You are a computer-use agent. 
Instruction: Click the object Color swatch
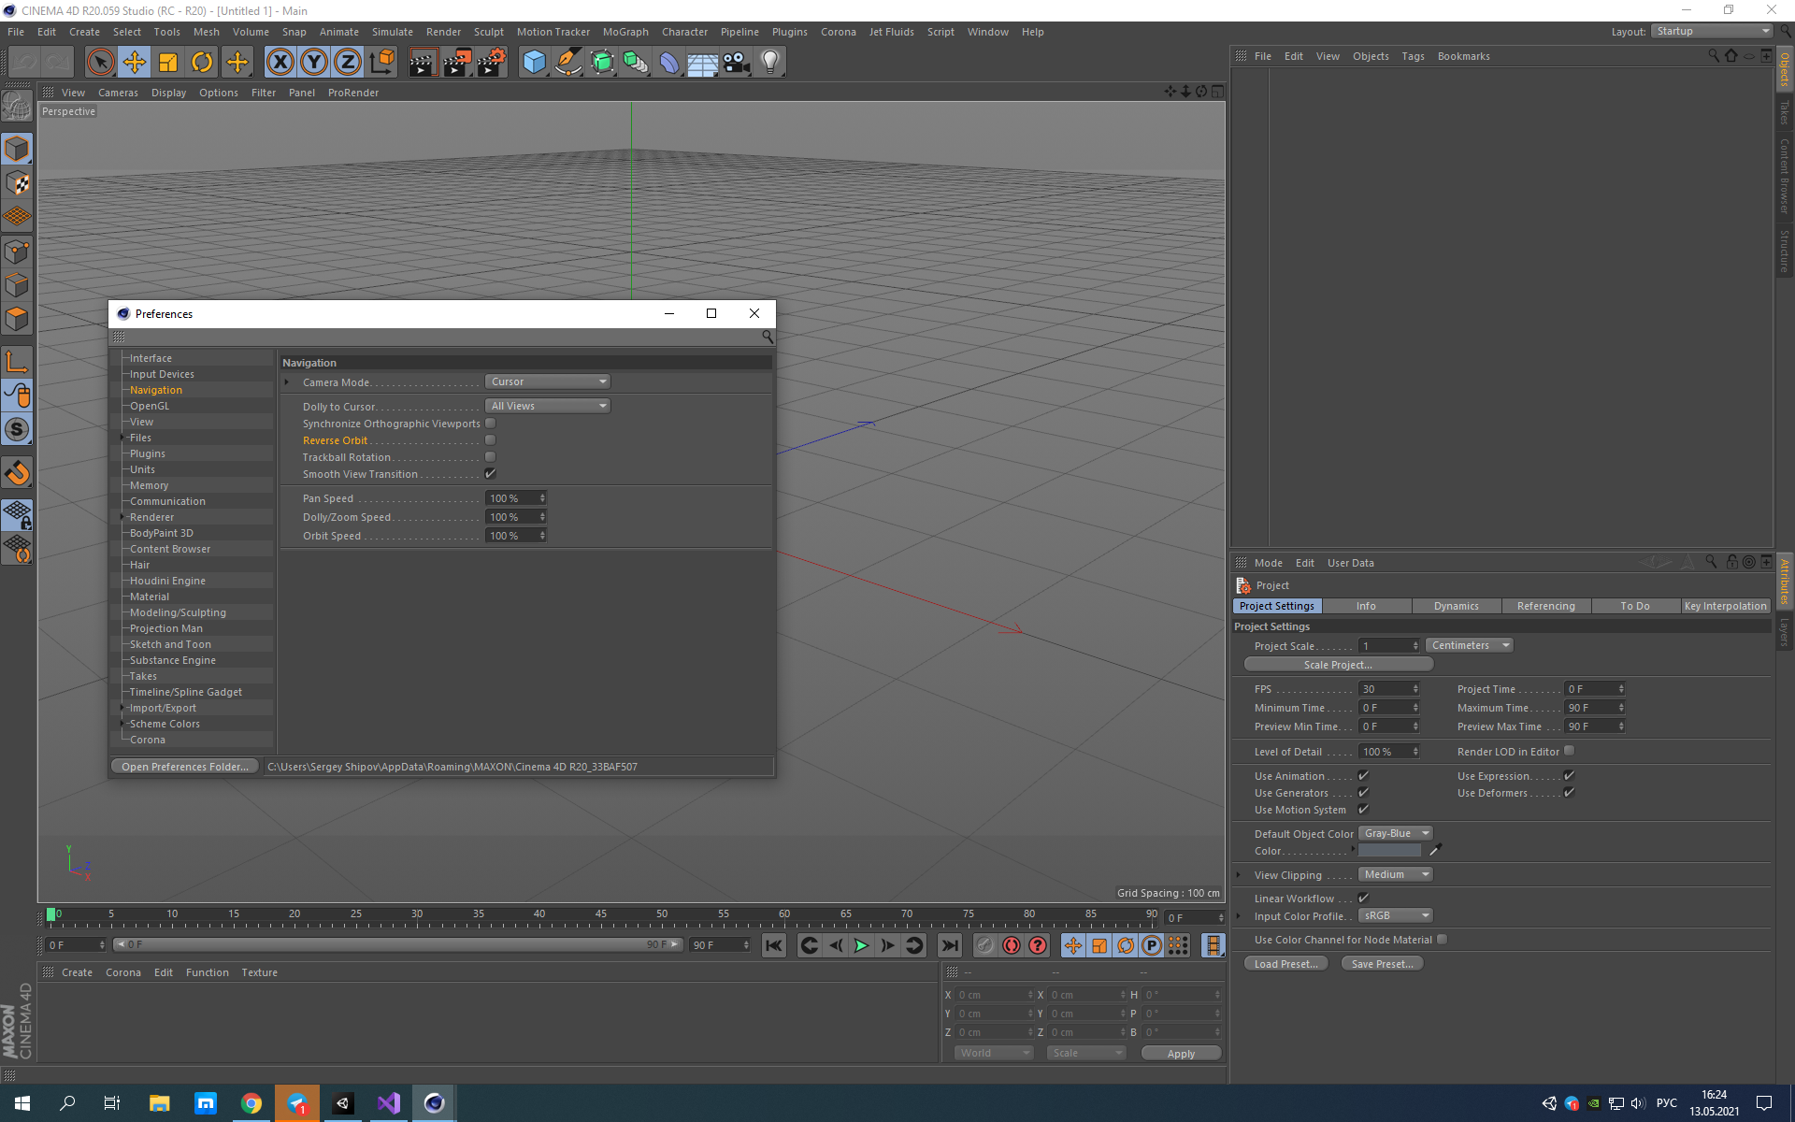click(x=1389, y=851)
